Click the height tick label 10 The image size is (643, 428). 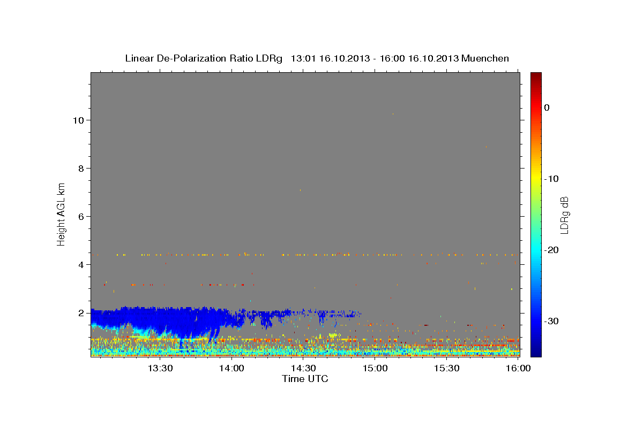[x=78, y=120]
